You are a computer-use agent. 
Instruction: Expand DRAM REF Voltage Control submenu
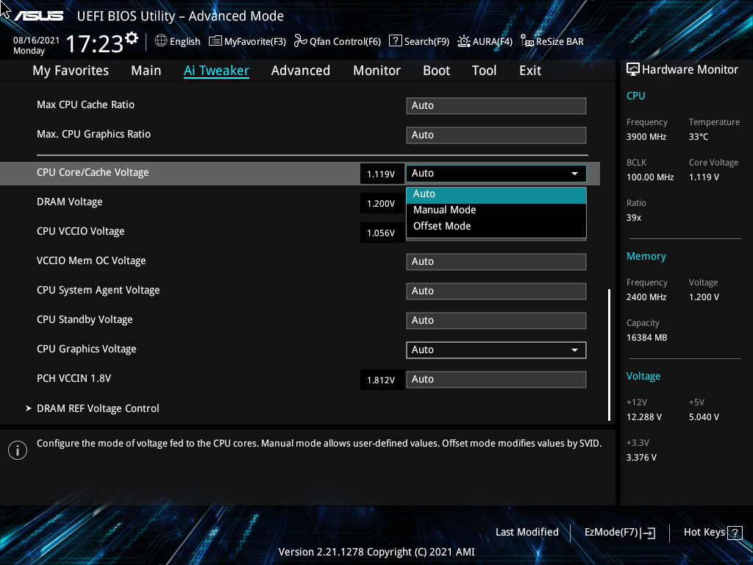click(x=98, y=408)
